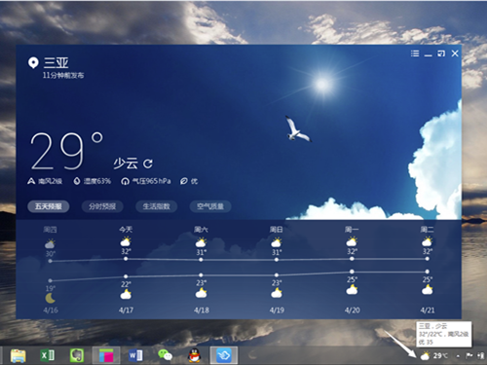Screen dimensions: 487x365
Task: Switch to the 分时预报 tab
Action: pos(102,206)
